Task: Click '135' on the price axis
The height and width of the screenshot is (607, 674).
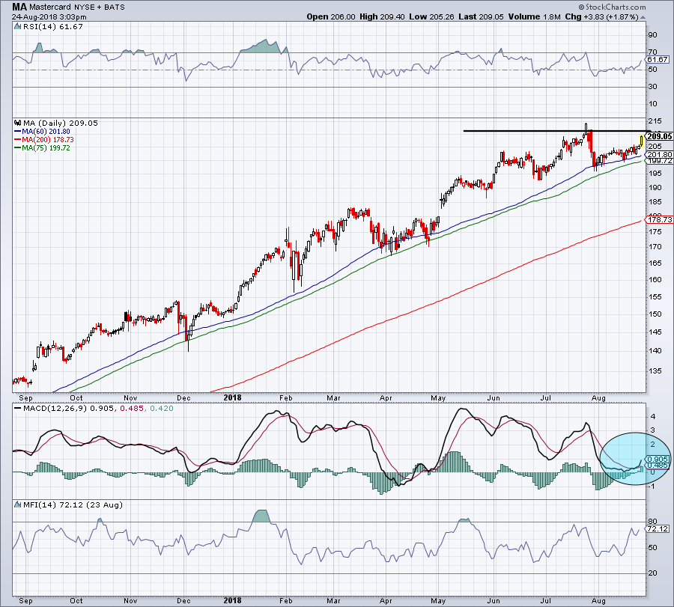Action: point(655,370)
